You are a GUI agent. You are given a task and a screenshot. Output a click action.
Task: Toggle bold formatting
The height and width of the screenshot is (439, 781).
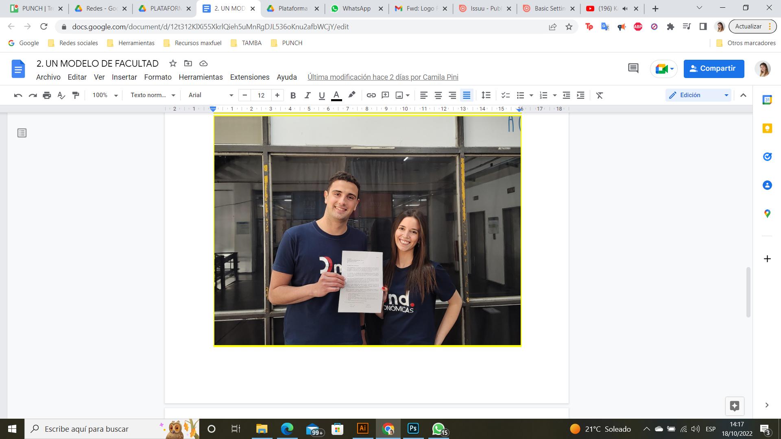pyautogui.click(x=292, y=95)
